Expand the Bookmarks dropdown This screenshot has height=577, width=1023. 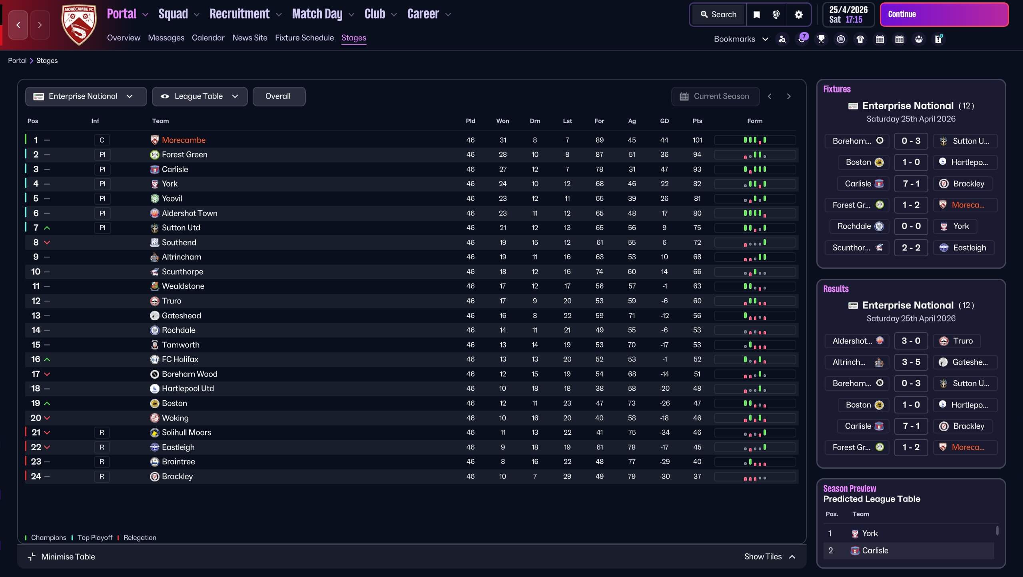[x=741, y=39]
